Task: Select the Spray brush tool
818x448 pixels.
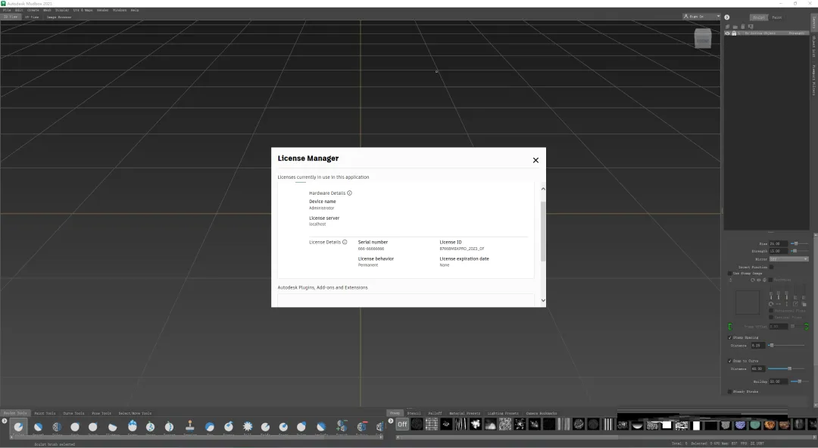Action: pos(150,427)
